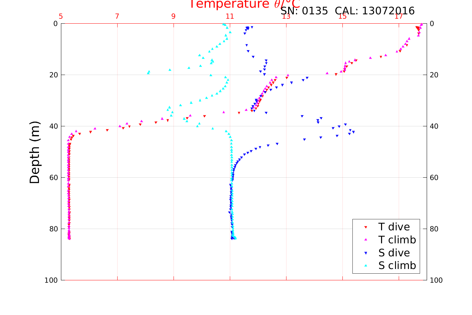Select the "T climb" legend text
Viewport: 472px width, 315px height.
click(x=397, y=240)
